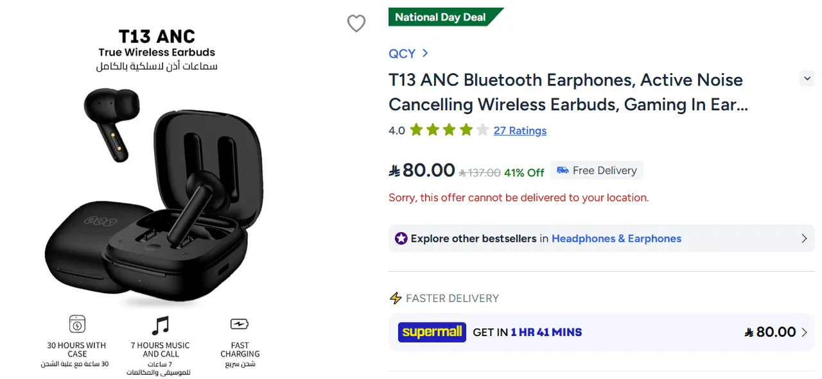Open the QCY brand page link
This screenshot has width=822, height=379.
(402, 53)
